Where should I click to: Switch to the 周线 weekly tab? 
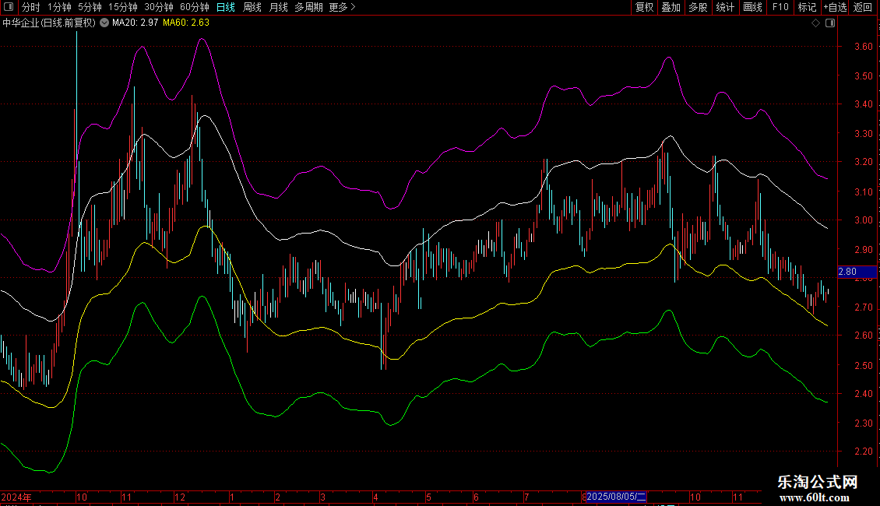coord(252,7)
